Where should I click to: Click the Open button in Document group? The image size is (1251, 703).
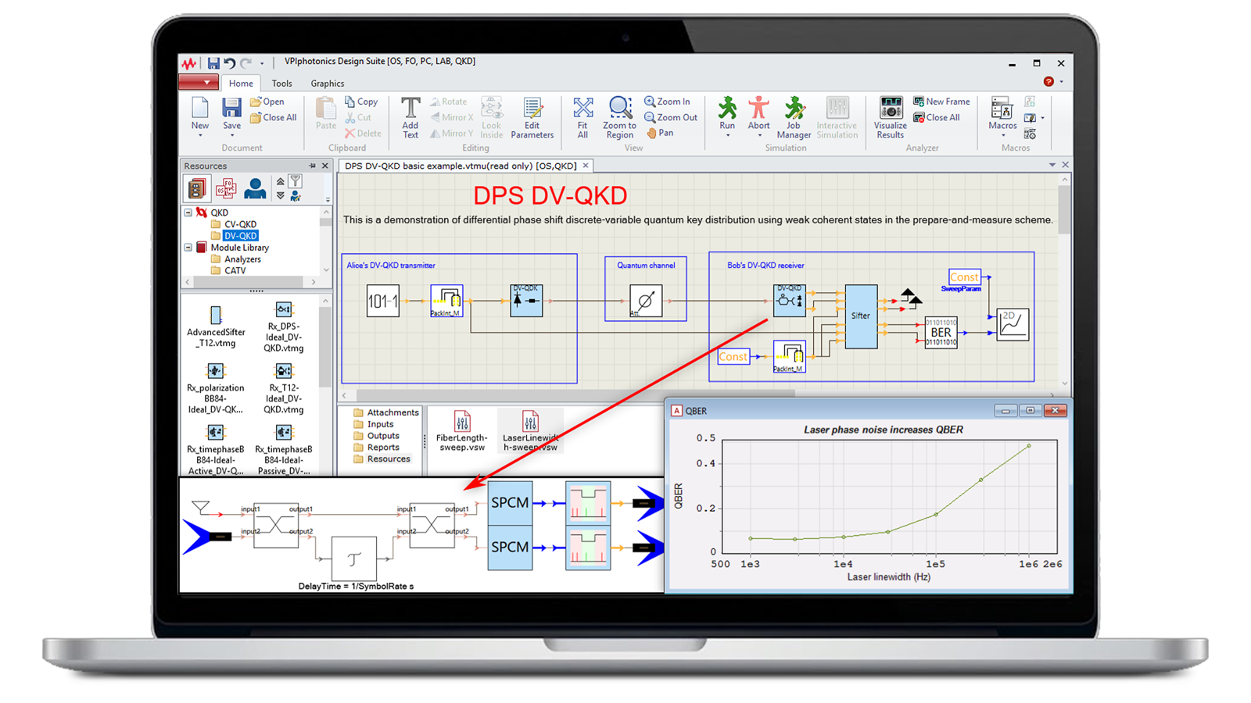click(267, 102)
